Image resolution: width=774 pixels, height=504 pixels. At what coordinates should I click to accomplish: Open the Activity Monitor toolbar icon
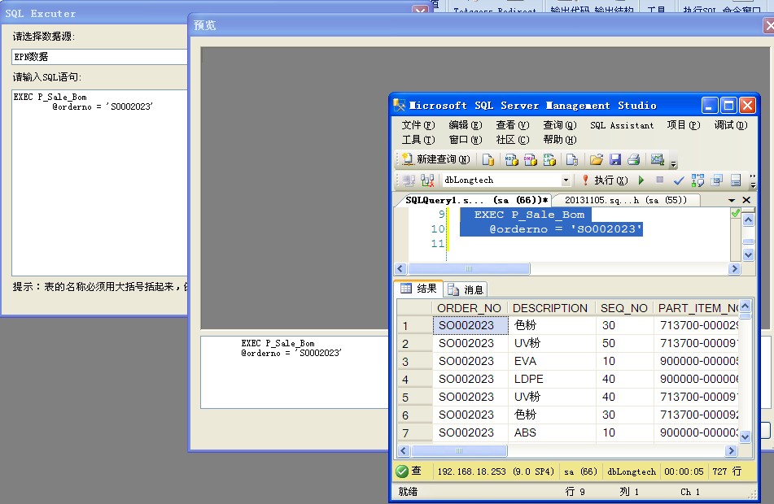coord(657,159)
